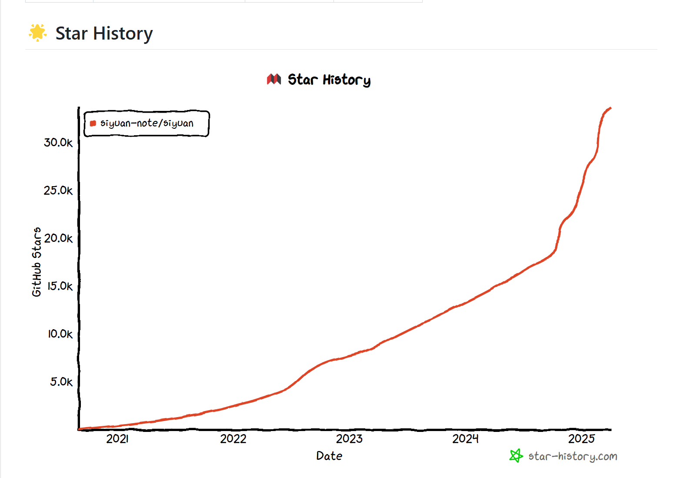Click the 15.0k y-axis label
The image size is (677, 478).
coord(60,286)
